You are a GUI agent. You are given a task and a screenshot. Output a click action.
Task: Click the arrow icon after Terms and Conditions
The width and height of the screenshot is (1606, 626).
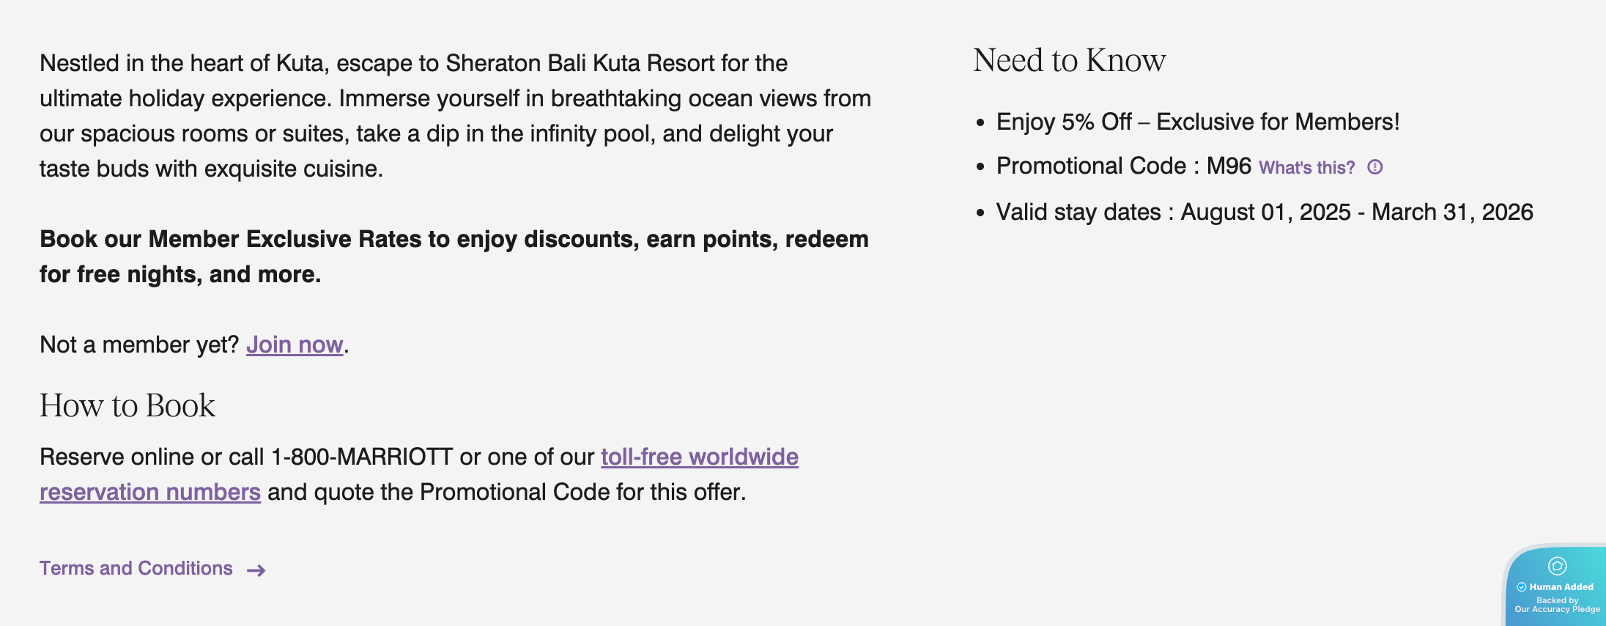pyautogui.click(x=256, y=570)
